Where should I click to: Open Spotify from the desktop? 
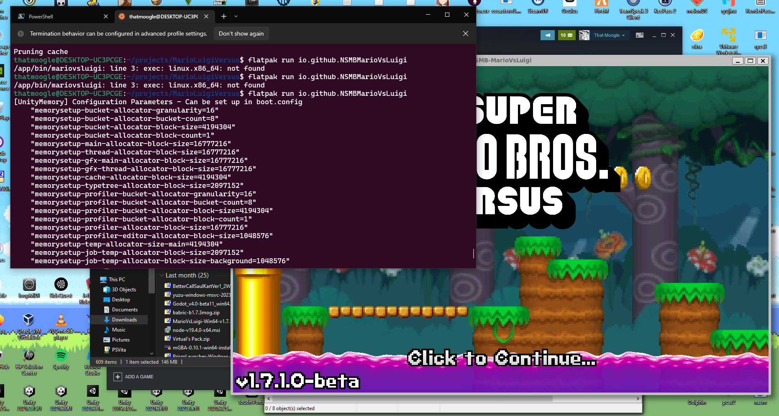pyautogui.click(x=61, y=356)
